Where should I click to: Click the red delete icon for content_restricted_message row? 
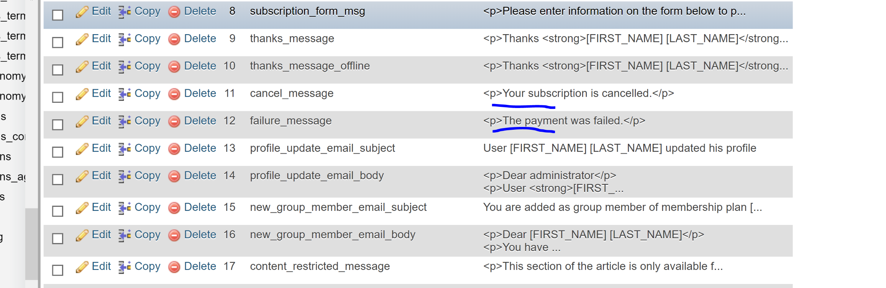pyautogui.click(x=174, y=267)
